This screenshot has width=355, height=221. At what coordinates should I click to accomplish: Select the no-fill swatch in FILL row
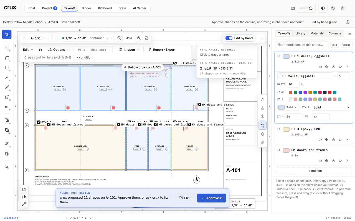(290, 99)
